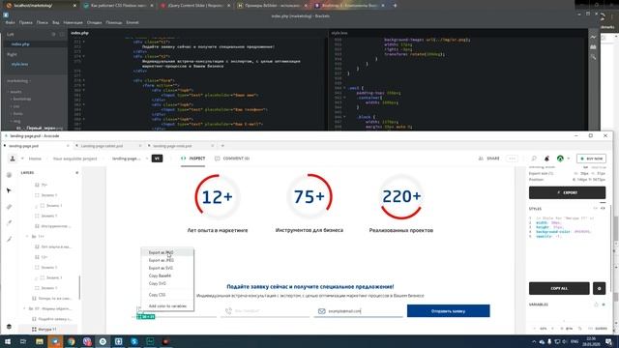Image resolution: width=619 pixels, height=348 pixels.
Task: Toggle code view icon in STYLES header
Action: click(603, 209)
